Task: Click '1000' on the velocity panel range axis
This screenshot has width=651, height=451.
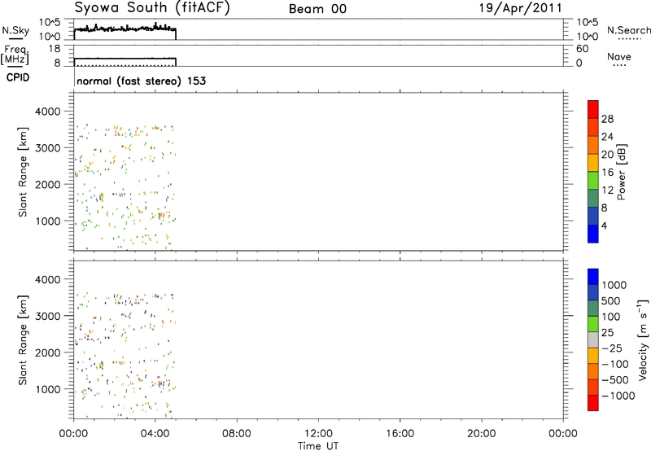Action: click(x=48, y=389)
